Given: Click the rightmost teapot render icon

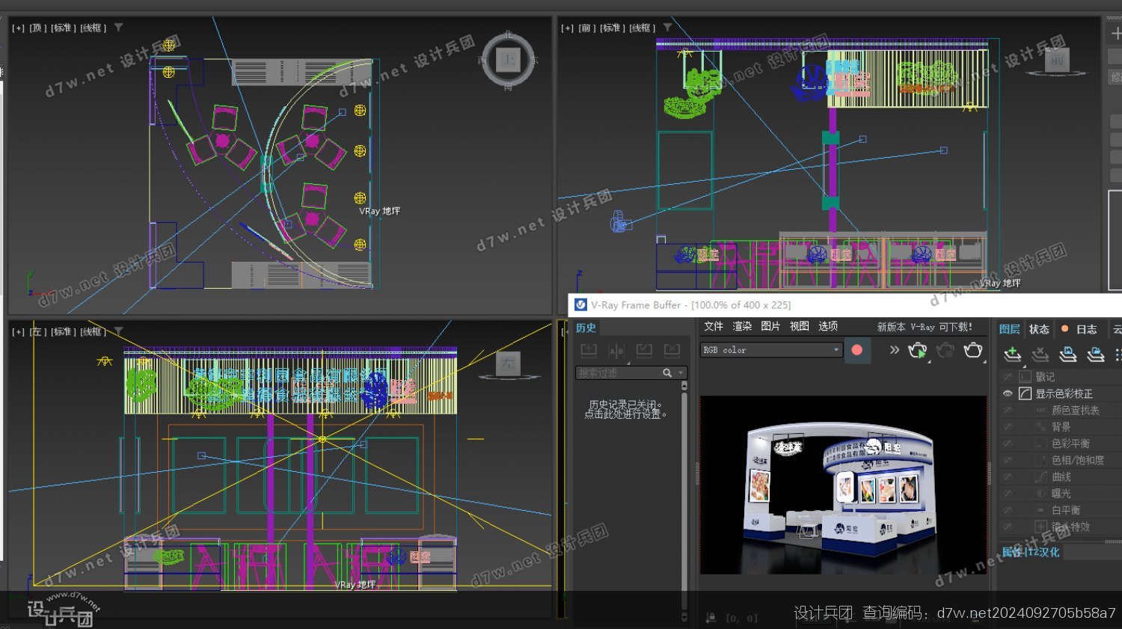Looking at the screenshot, I should click(x=973, y=350).
